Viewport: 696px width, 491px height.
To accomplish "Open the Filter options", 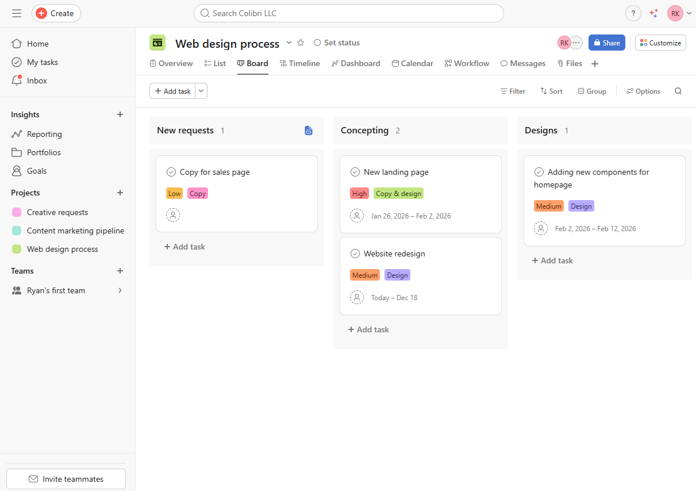I will tap(512, 91).
